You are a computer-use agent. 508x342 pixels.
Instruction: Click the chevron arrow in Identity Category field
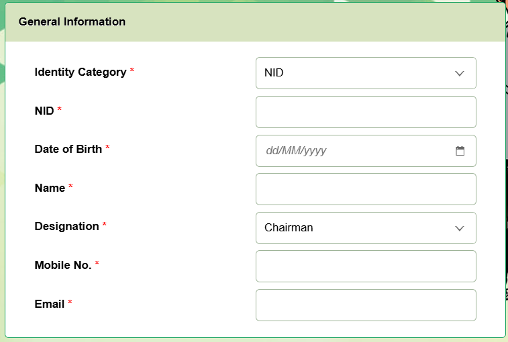click(x=460, y=73)
